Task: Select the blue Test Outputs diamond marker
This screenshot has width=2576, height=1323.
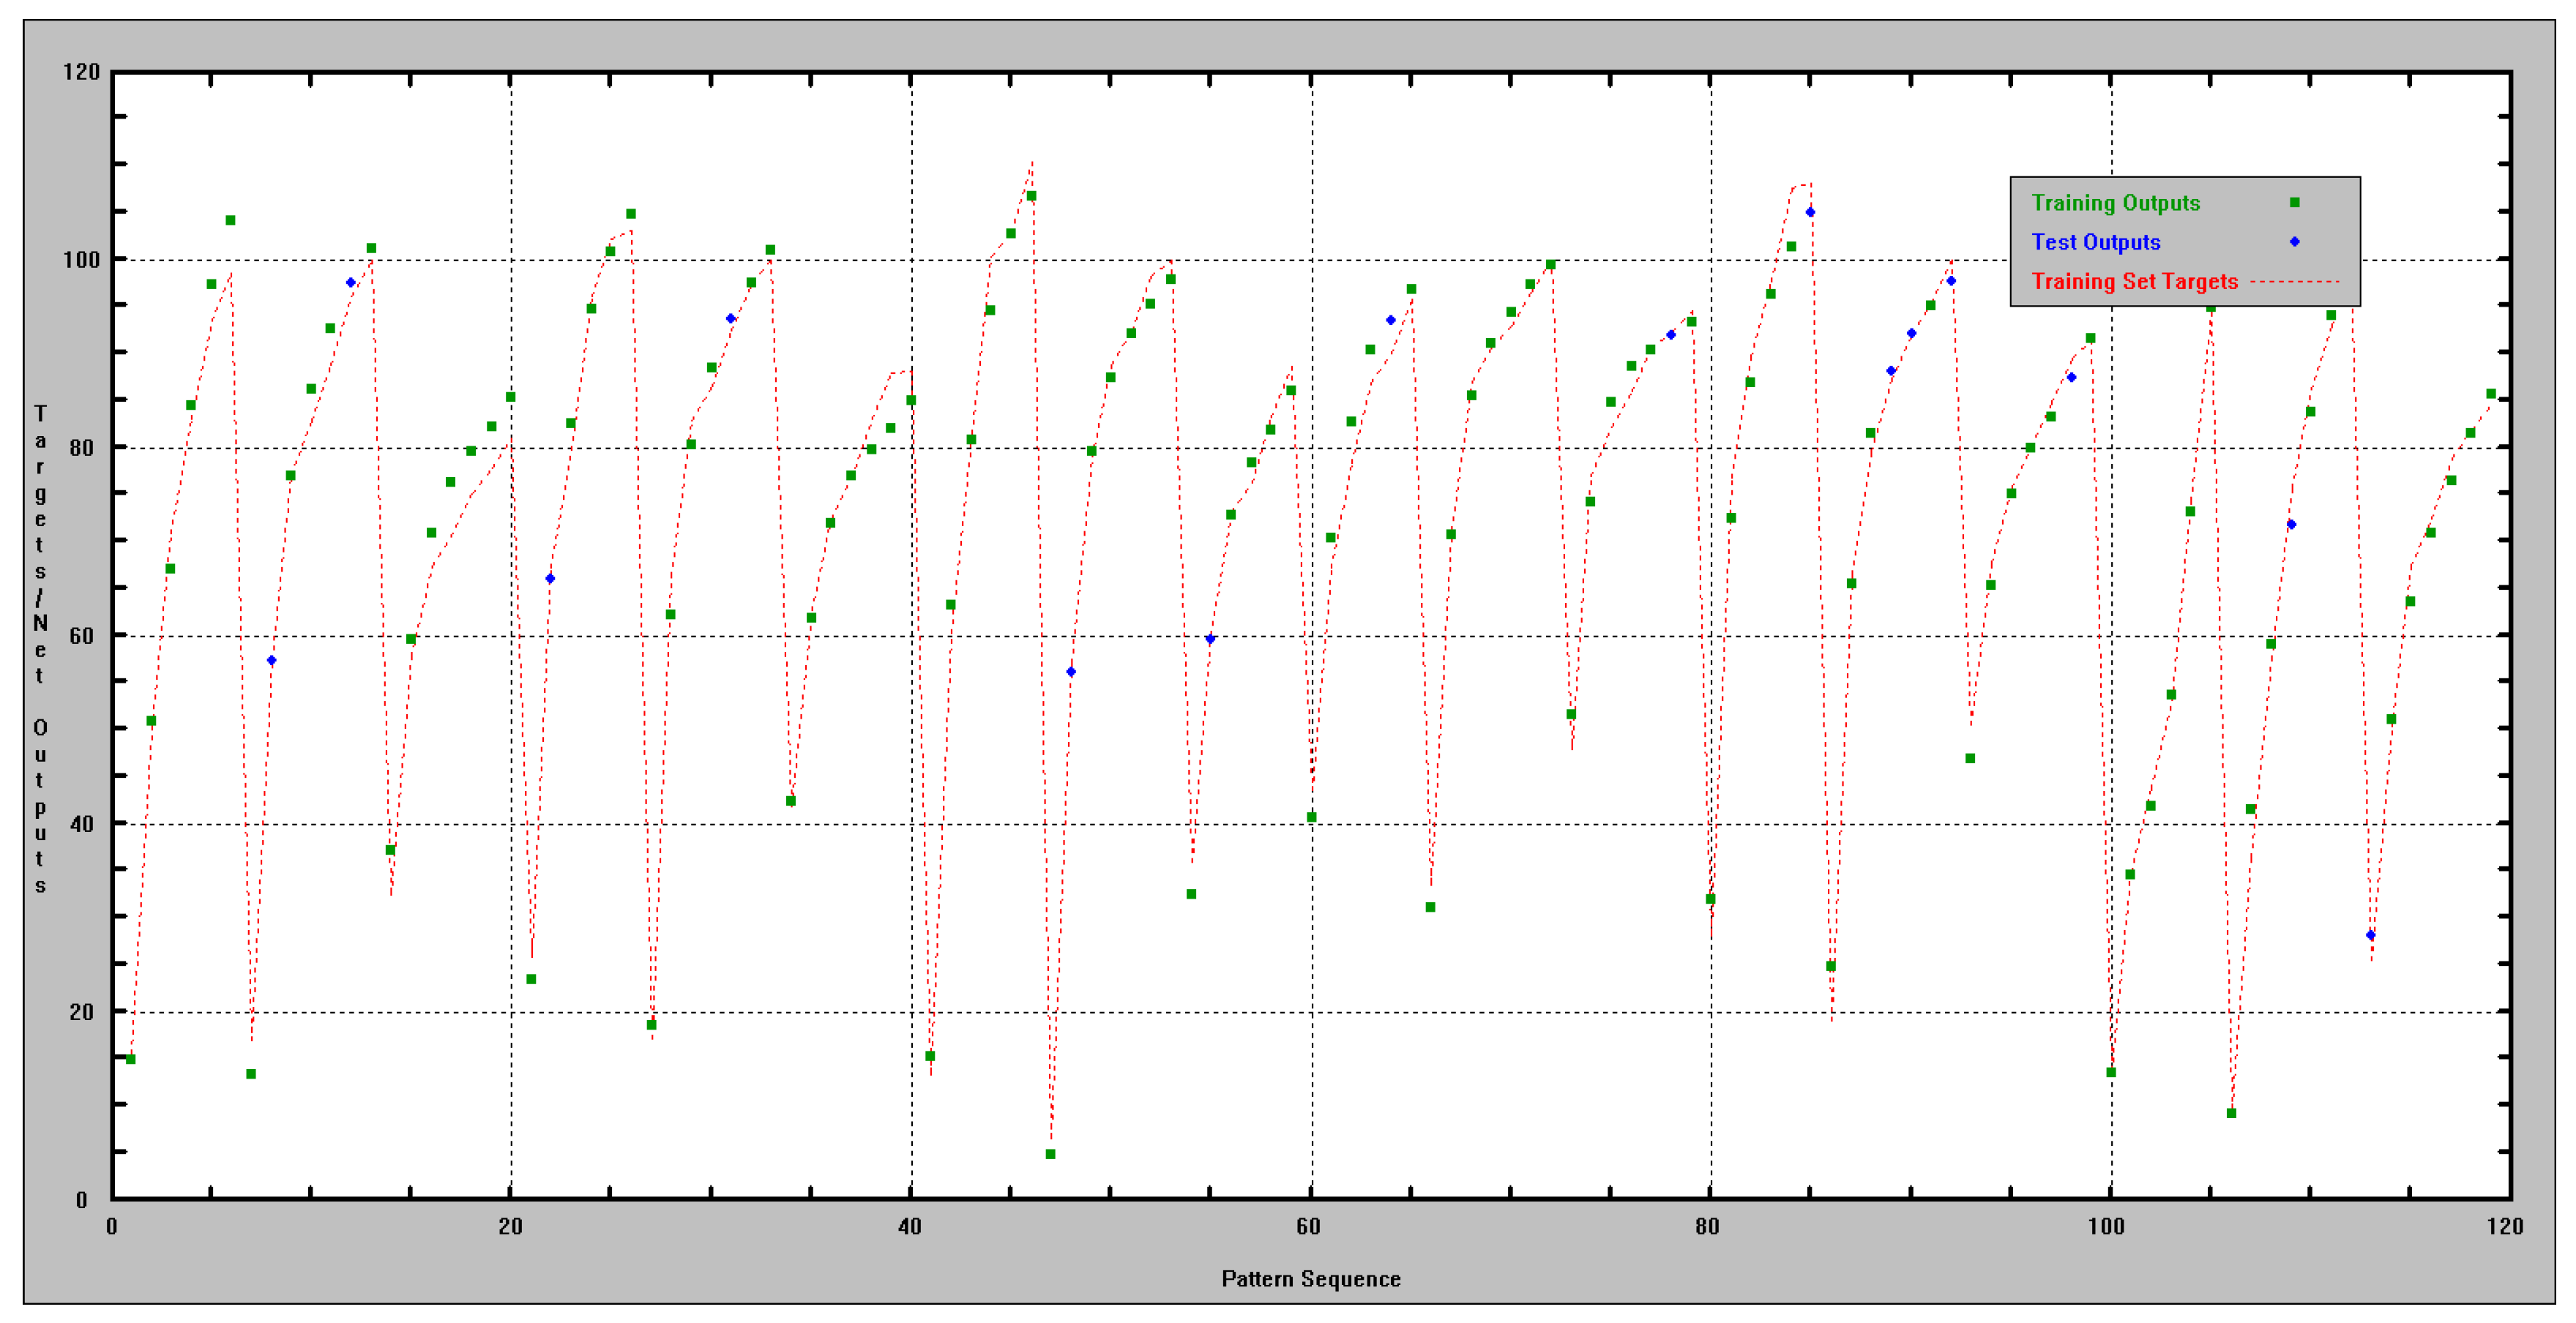Action: pos(2295,243)
